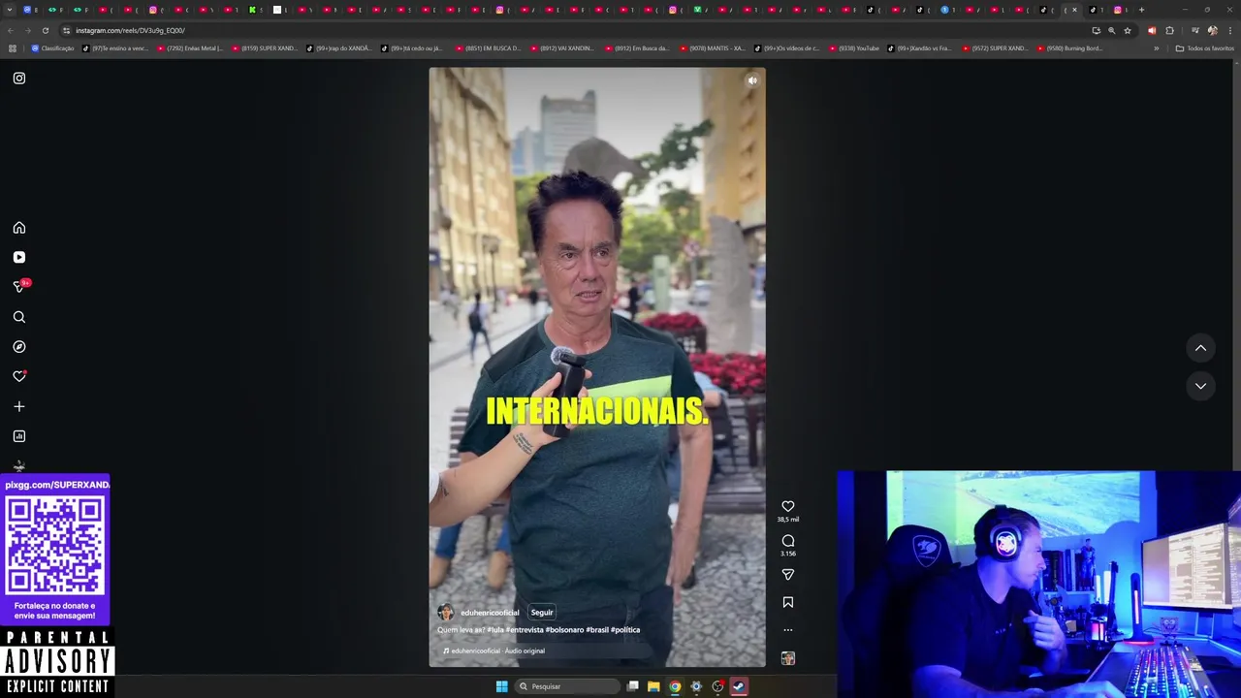The image size is (1241, 698).
Task: Open the Reels section icon
Action: point(19,257)
